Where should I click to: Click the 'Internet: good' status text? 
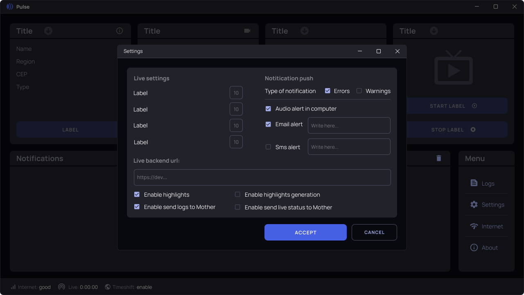coord(34,287)
